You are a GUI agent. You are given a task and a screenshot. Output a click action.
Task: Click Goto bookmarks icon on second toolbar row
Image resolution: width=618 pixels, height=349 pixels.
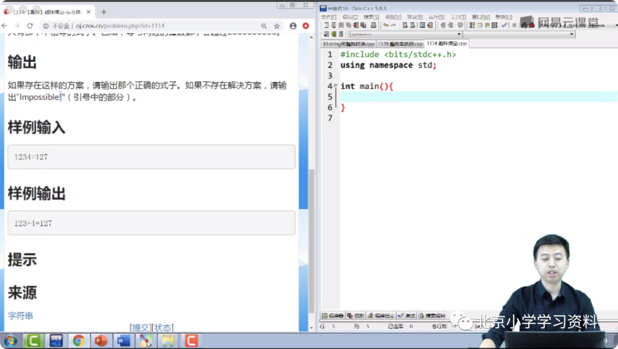(x=341, y=34)
